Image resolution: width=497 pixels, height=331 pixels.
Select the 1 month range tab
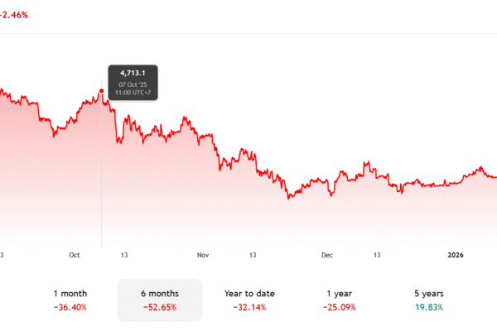tap(70, 300)
